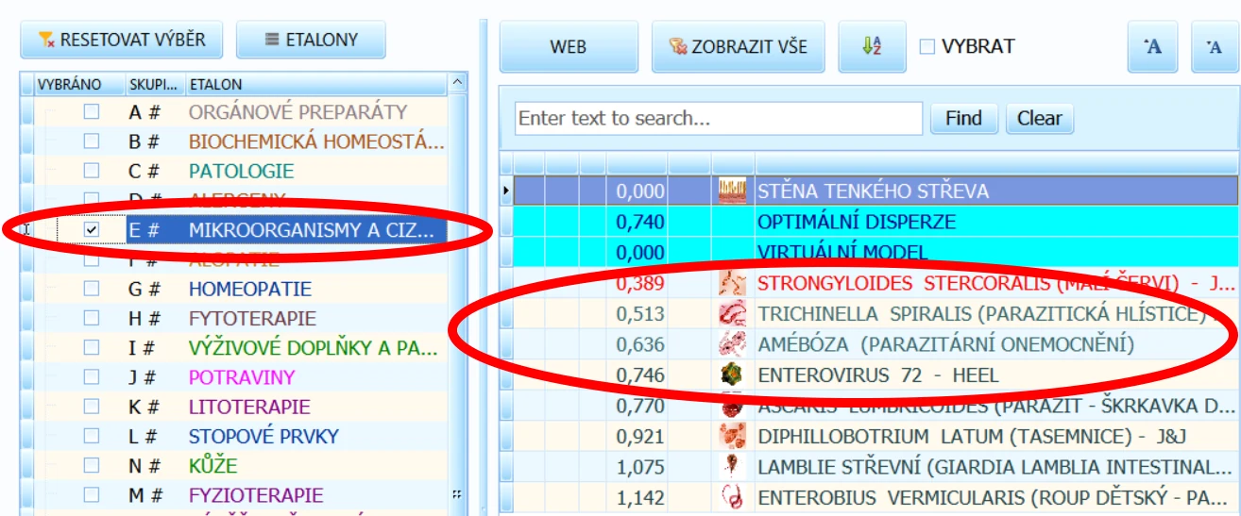Image resolution: width=1241 pixels, height=516 pixels.
Task: Check the H # FYTOTERAPIE checkbox
Action: click(x=92, y=318)
